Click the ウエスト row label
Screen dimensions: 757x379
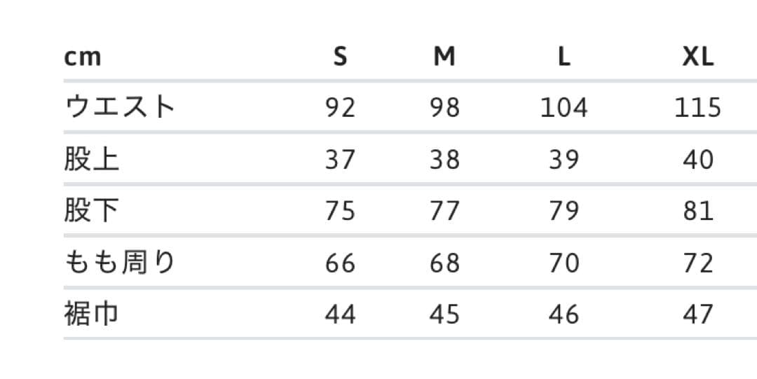(119, 107)
